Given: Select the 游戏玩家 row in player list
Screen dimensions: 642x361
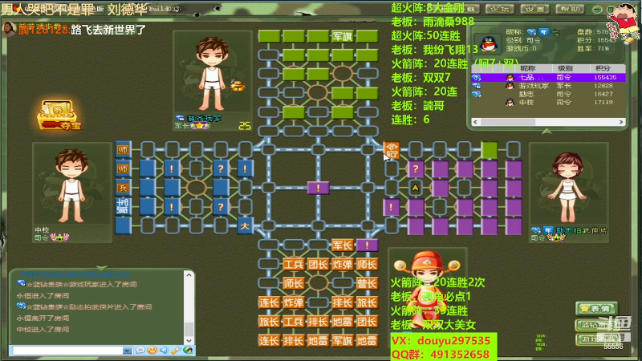Looking at the screenshot, I should tap(548, 86).
